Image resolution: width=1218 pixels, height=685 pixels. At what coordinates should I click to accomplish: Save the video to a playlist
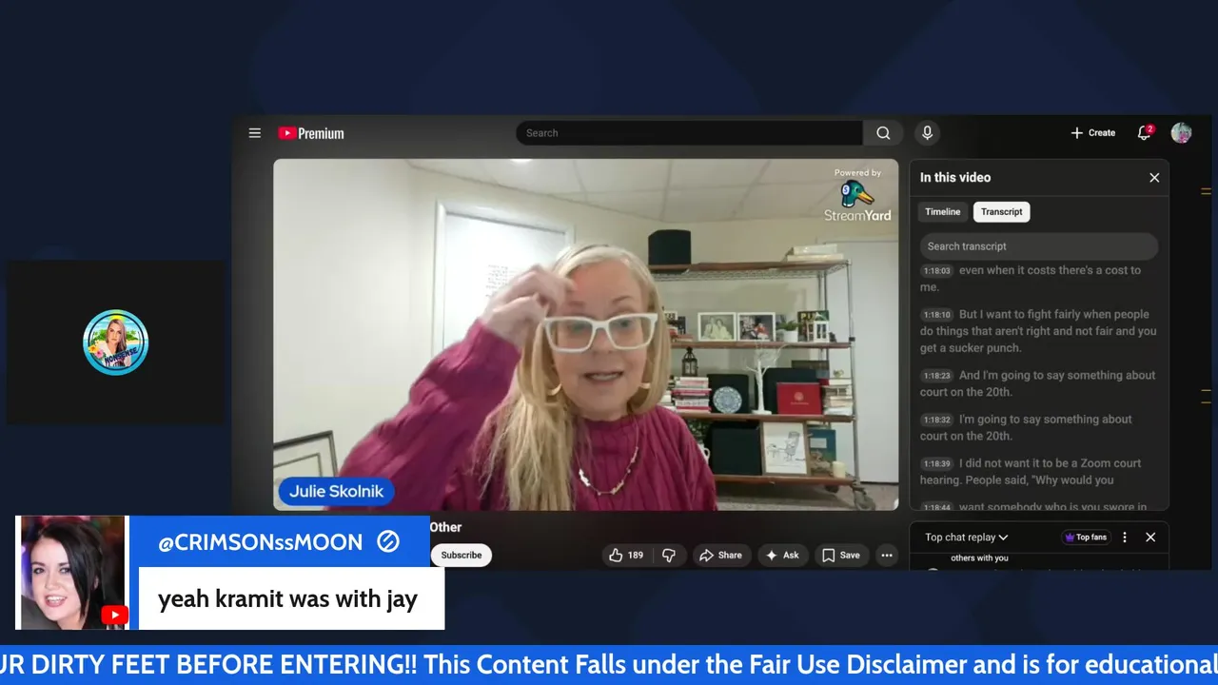pos(841,556)
